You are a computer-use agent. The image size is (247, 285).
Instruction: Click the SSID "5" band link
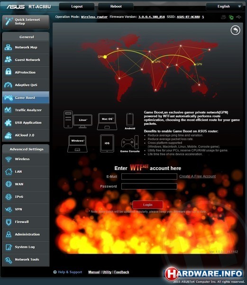click(203, 17)
